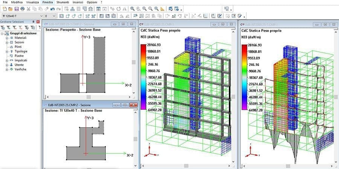
Task: Click the window with question mark help icon
Action: pyautogui.click(x=177, y=9)
